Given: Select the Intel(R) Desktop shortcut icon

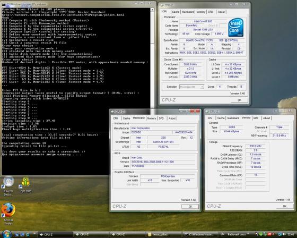Looking at the screenshot, I should (x=8, y=186).
